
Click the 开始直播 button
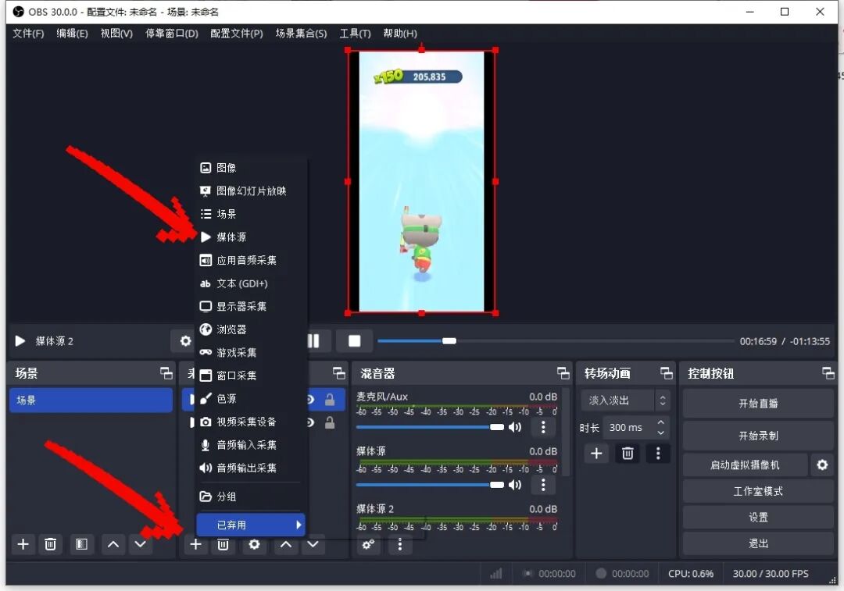coord(758,404)
